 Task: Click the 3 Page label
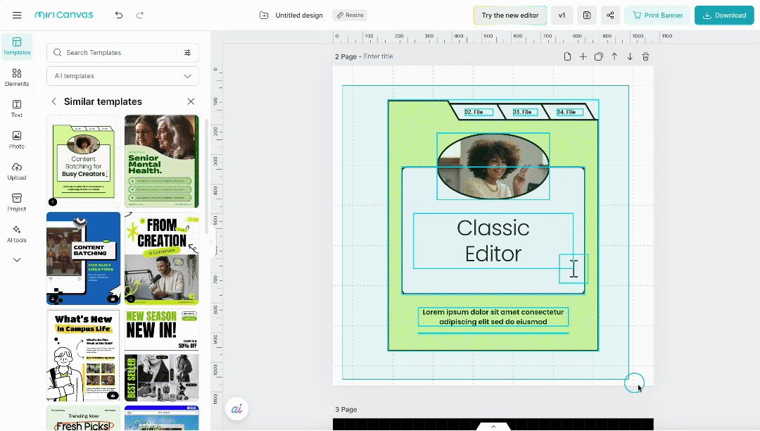click(346, 410)
